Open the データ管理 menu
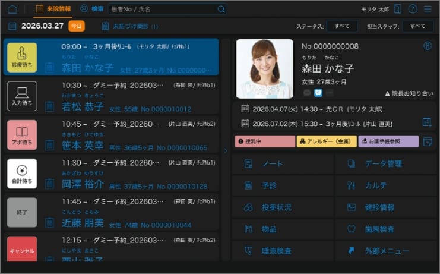Viewport: 440px width, 274px height. (x=386, y=163)
